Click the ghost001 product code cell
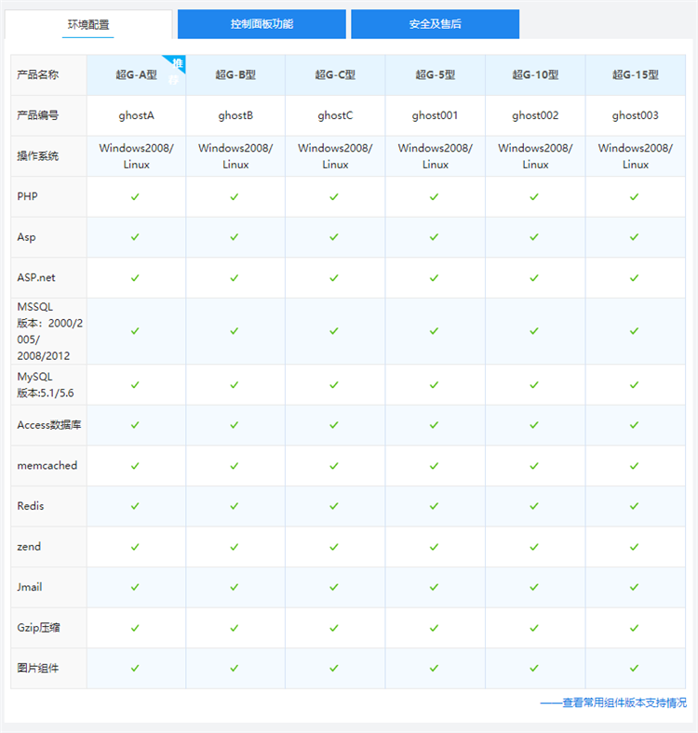 tap(435, 115)
